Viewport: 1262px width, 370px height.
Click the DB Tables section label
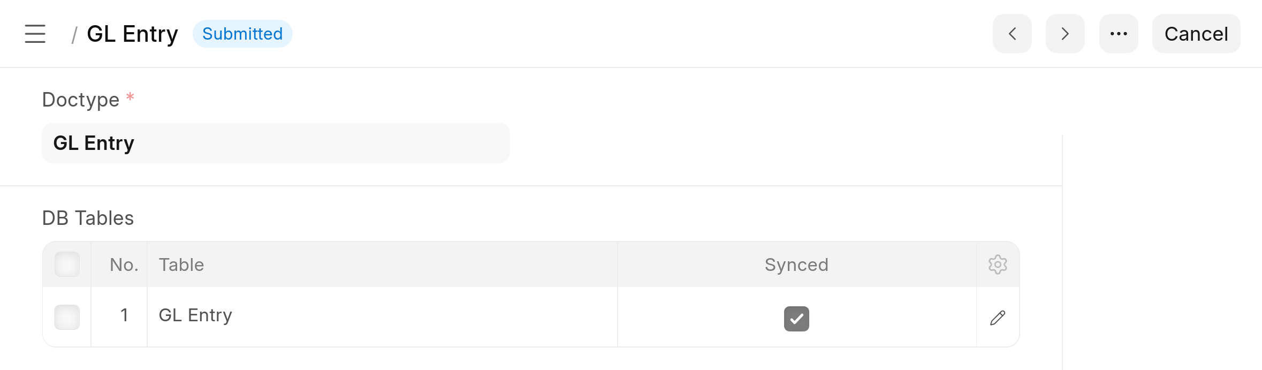[x=88, y=218]
